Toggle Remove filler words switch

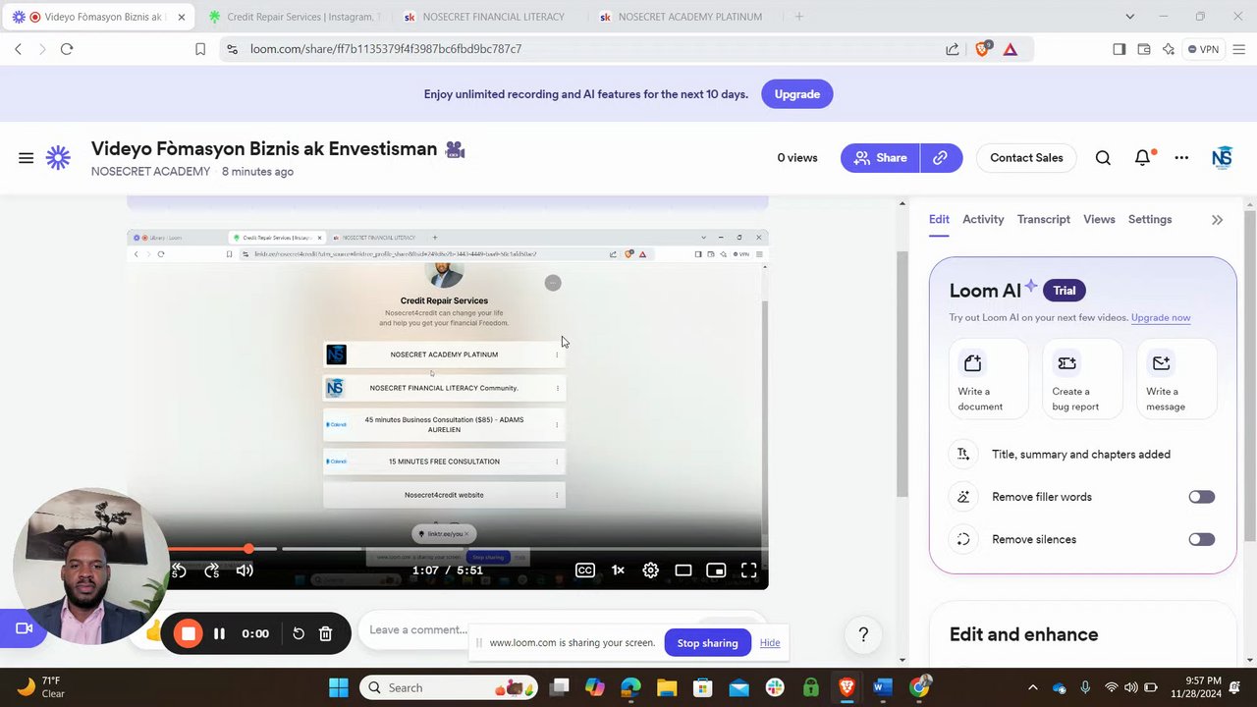1201,497
